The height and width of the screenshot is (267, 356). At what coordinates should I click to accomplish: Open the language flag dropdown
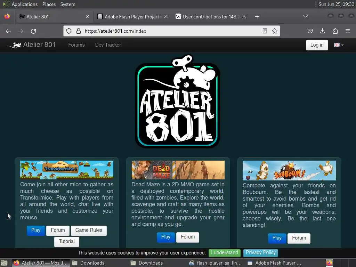click(339, 45)
